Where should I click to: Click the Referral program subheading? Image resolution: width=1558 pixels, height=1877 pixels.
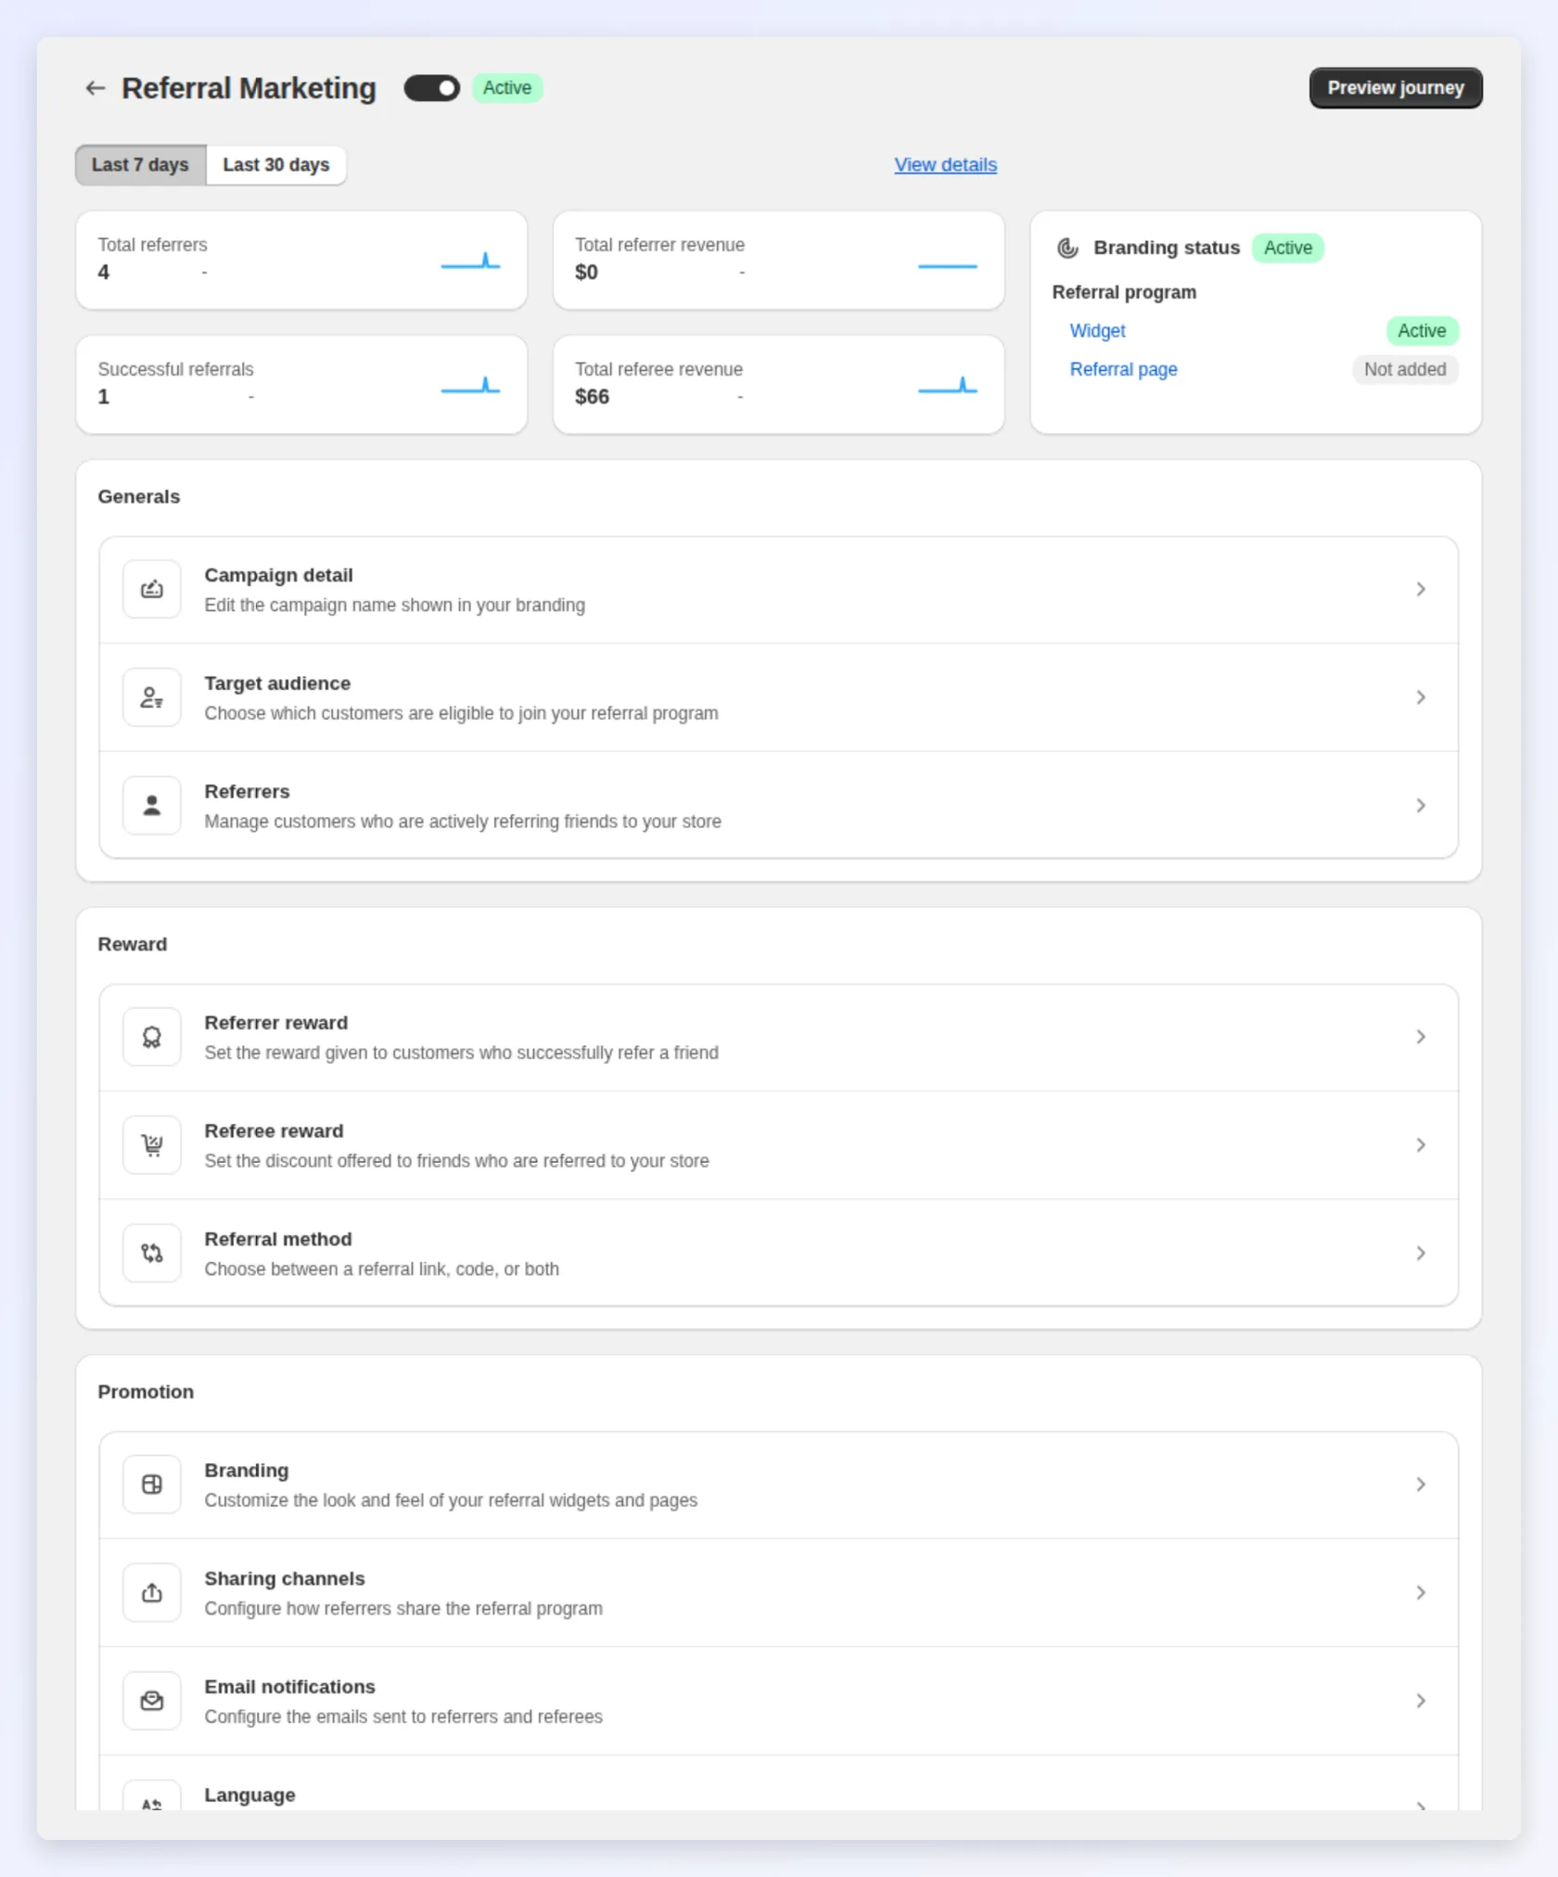click(1124, 292)
